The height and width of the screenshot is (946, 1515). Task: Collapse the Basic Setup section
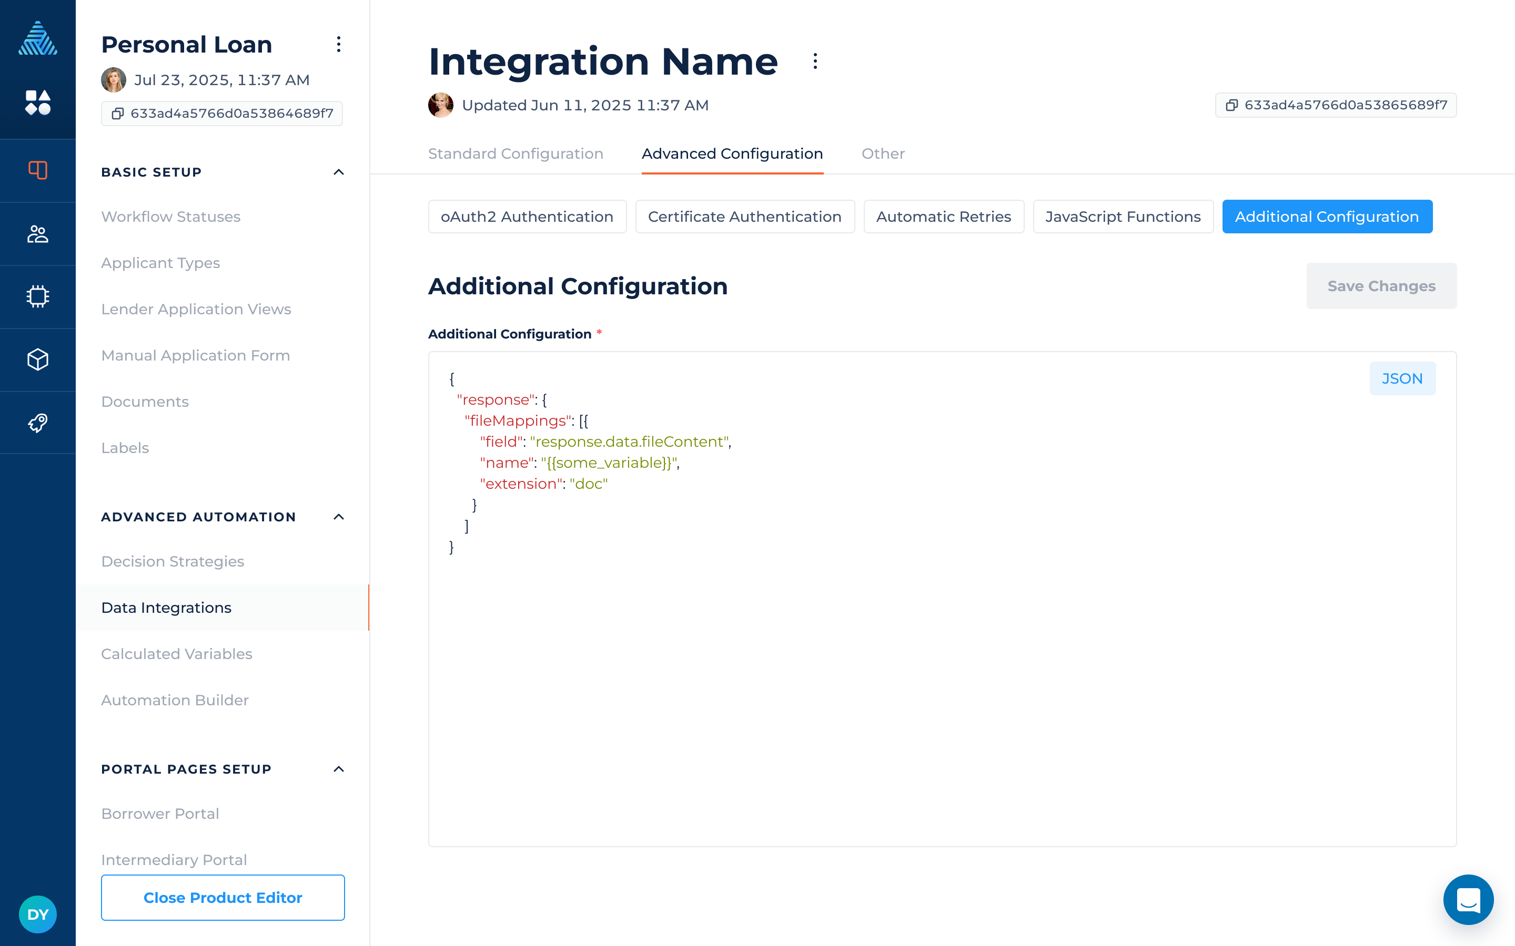(x=339, y=172)
